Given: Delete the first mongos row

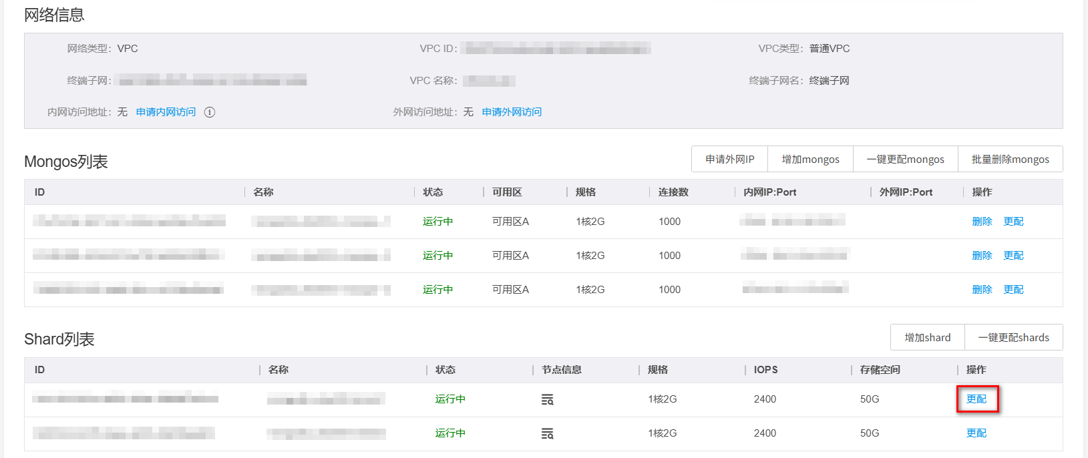Looking at the screenshot, I should (982, 222).
